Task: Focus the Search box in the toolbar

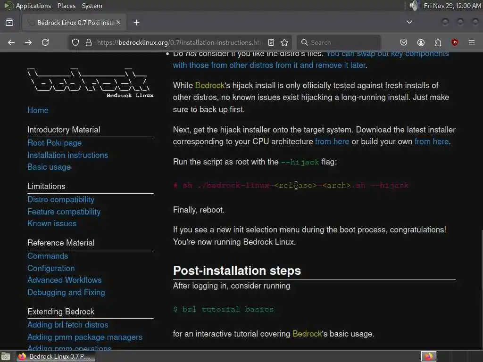Action: coord(339,42)
